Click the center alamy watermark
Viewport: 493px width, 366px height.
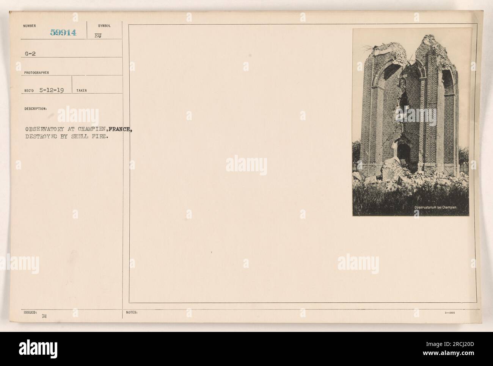(x=246, y=166)
